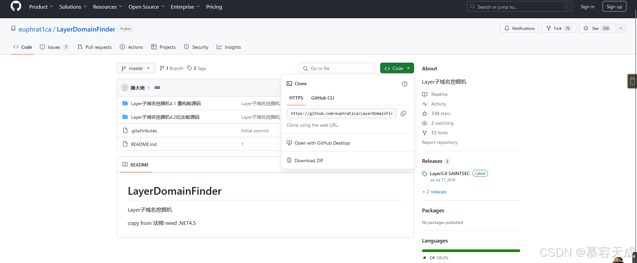Open the master branch selector dropdown

pos(136,68)
